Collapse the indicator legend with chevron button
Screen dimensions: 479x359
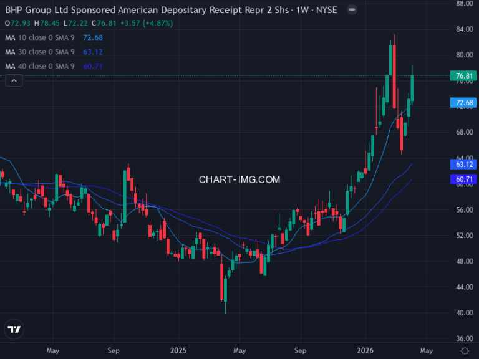[x=14, y=81]
